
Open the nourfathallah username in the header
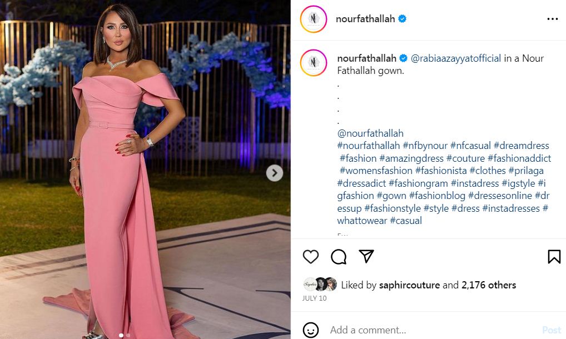coord(365,19)
